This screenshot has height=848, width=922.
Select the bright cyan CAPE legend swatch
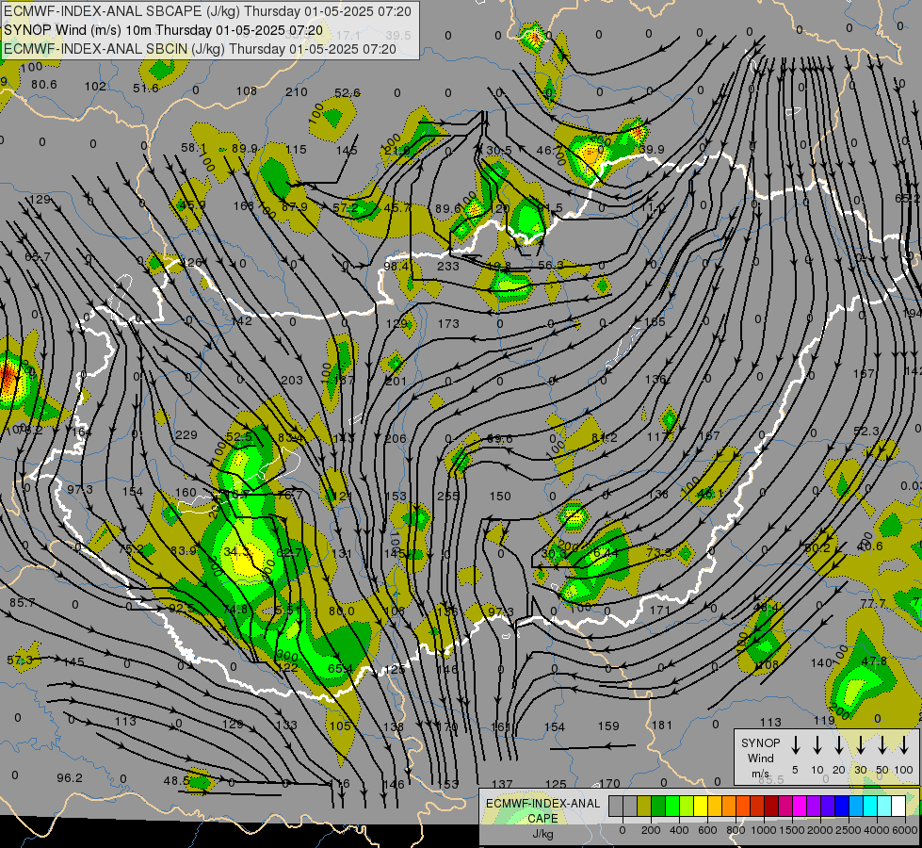(869, 807)
